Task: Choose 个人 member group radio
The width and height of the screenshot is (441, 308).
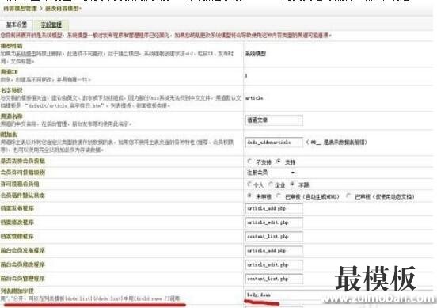Action: pyautogui.click(x=249, y=184)
